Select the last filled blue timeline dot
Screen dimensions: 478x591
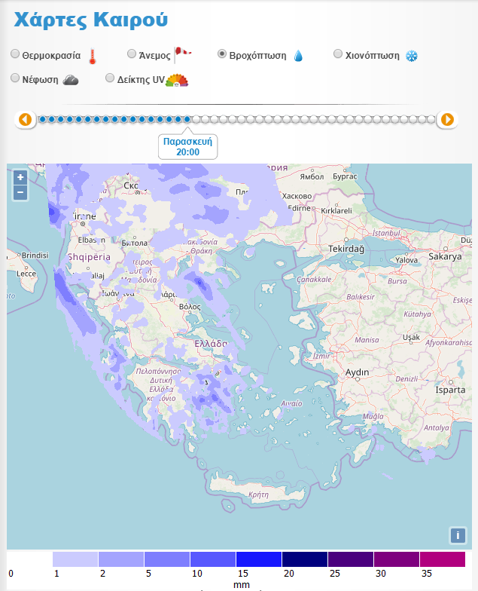pyautogui.click(x=187, y=119)
